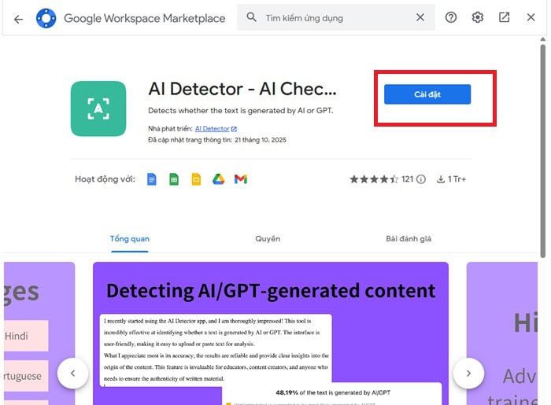Click the Google Docs icon
This screenshot has width=551, height=405.
click(x=152, y=179)
